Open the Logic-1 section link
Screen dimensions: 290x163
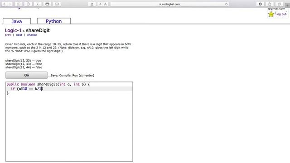point(13,30)
